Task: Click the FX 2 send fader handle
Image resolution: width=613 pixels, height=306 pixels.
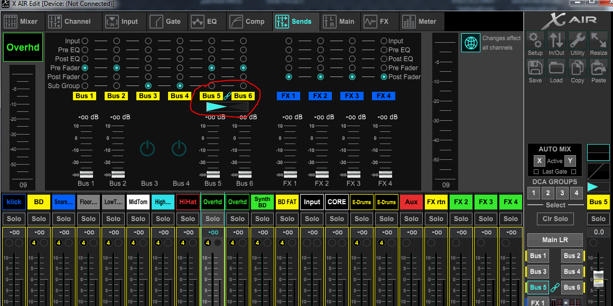Action: [322, 174]
